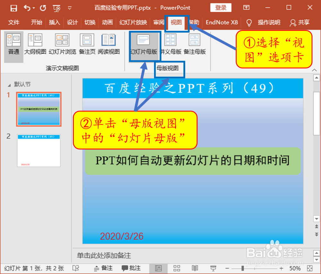Open Customize Quick Access Toolbar dropdown

[x=70, y=8]
